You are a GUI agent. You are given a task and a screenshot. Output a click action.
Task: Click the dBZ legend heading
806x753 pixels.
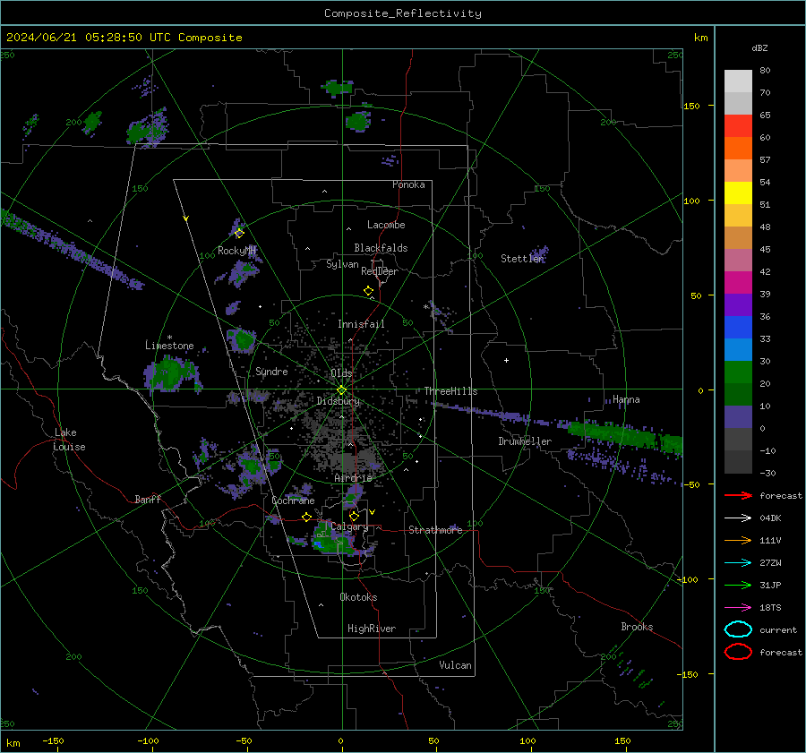759,47
